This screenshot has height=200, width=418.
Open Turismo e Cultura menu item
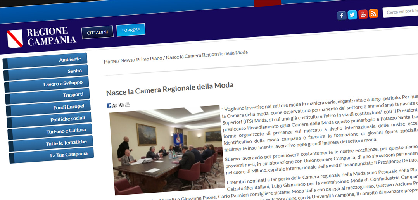50,131
